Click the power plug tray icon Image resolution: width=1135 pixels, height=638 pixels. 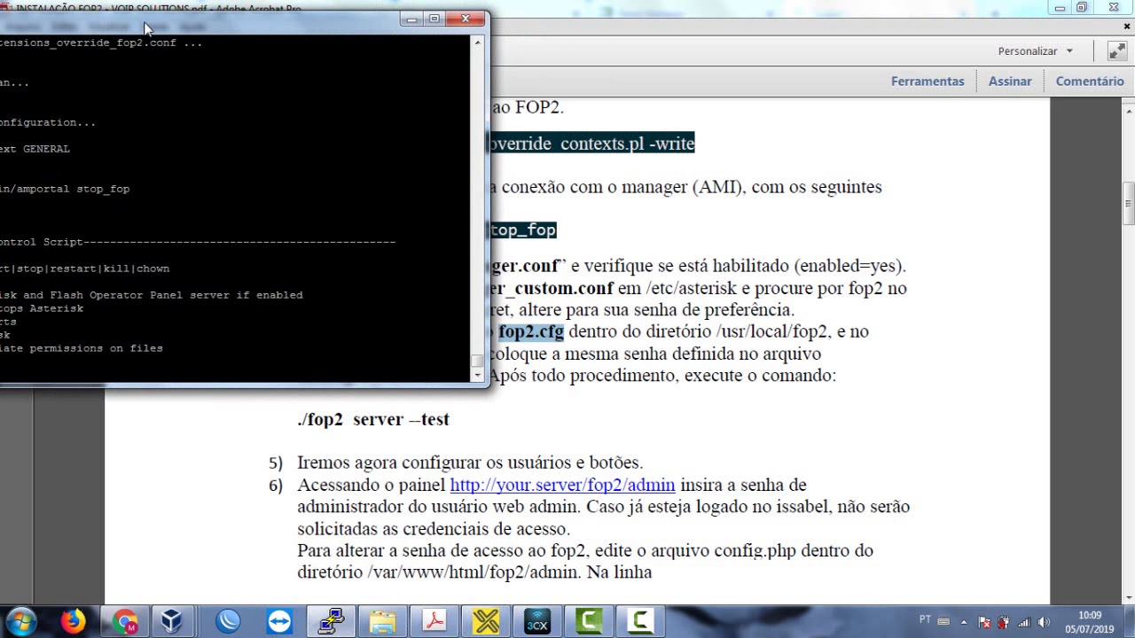click(1004, 622)
